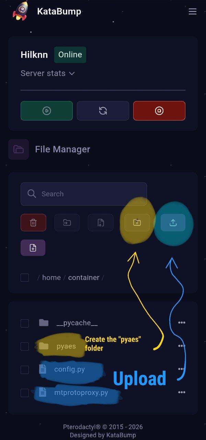Start the server with the green play button
The image size is (206, 440).
tap(47, 111)
